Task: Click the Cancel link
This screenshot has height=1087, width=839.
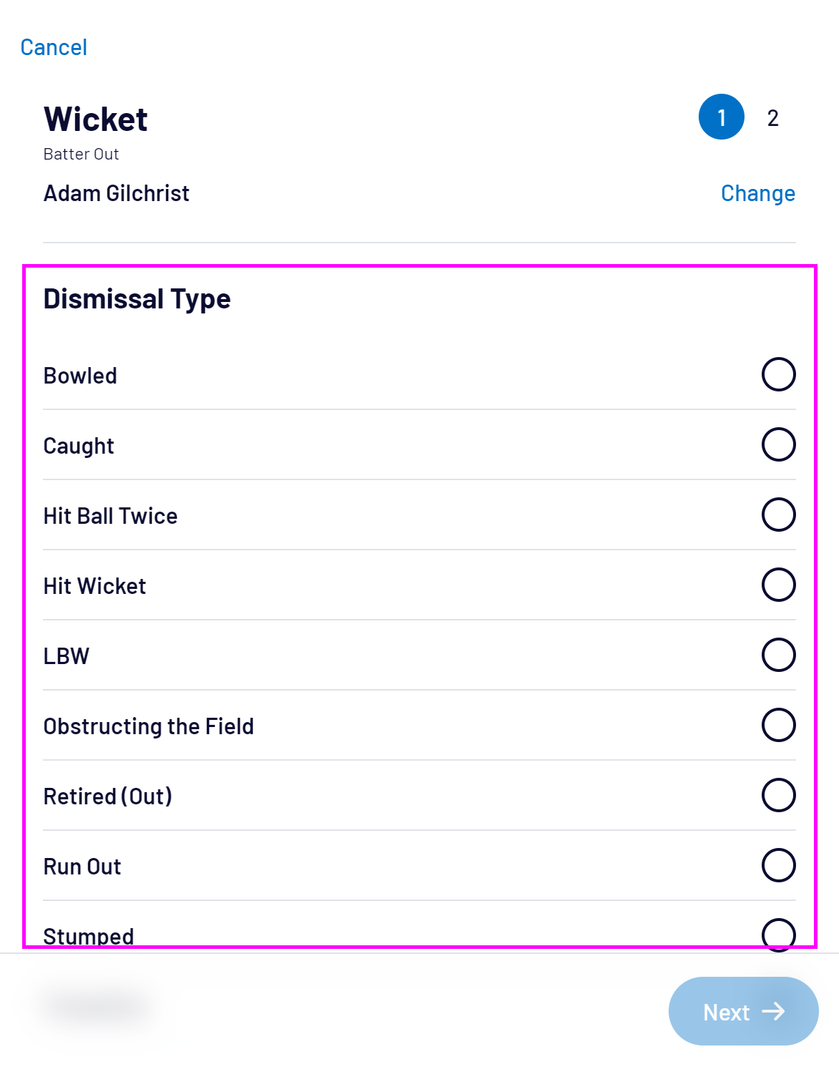Action: point(54,47)
